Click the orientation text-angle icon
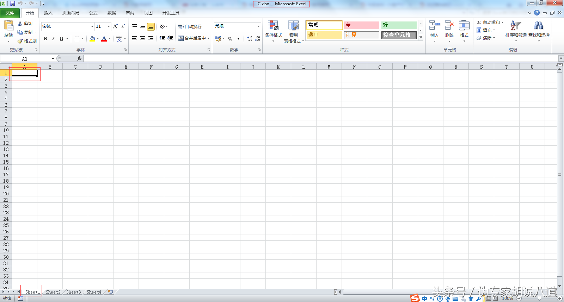The width and height of the screenshot is (564, 302). click(x=162, y=26)
